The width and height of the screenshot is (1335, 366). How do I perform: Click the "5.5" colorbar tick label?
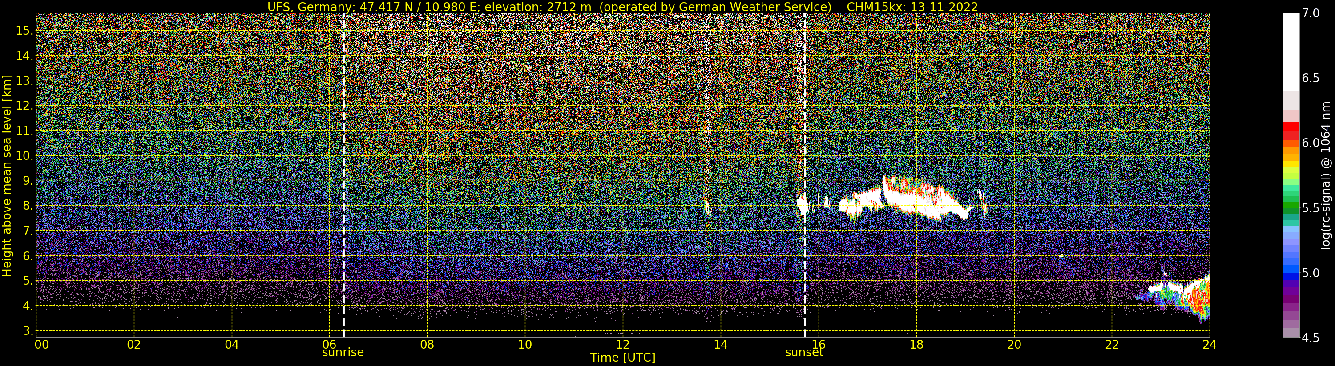point(1311,208)
